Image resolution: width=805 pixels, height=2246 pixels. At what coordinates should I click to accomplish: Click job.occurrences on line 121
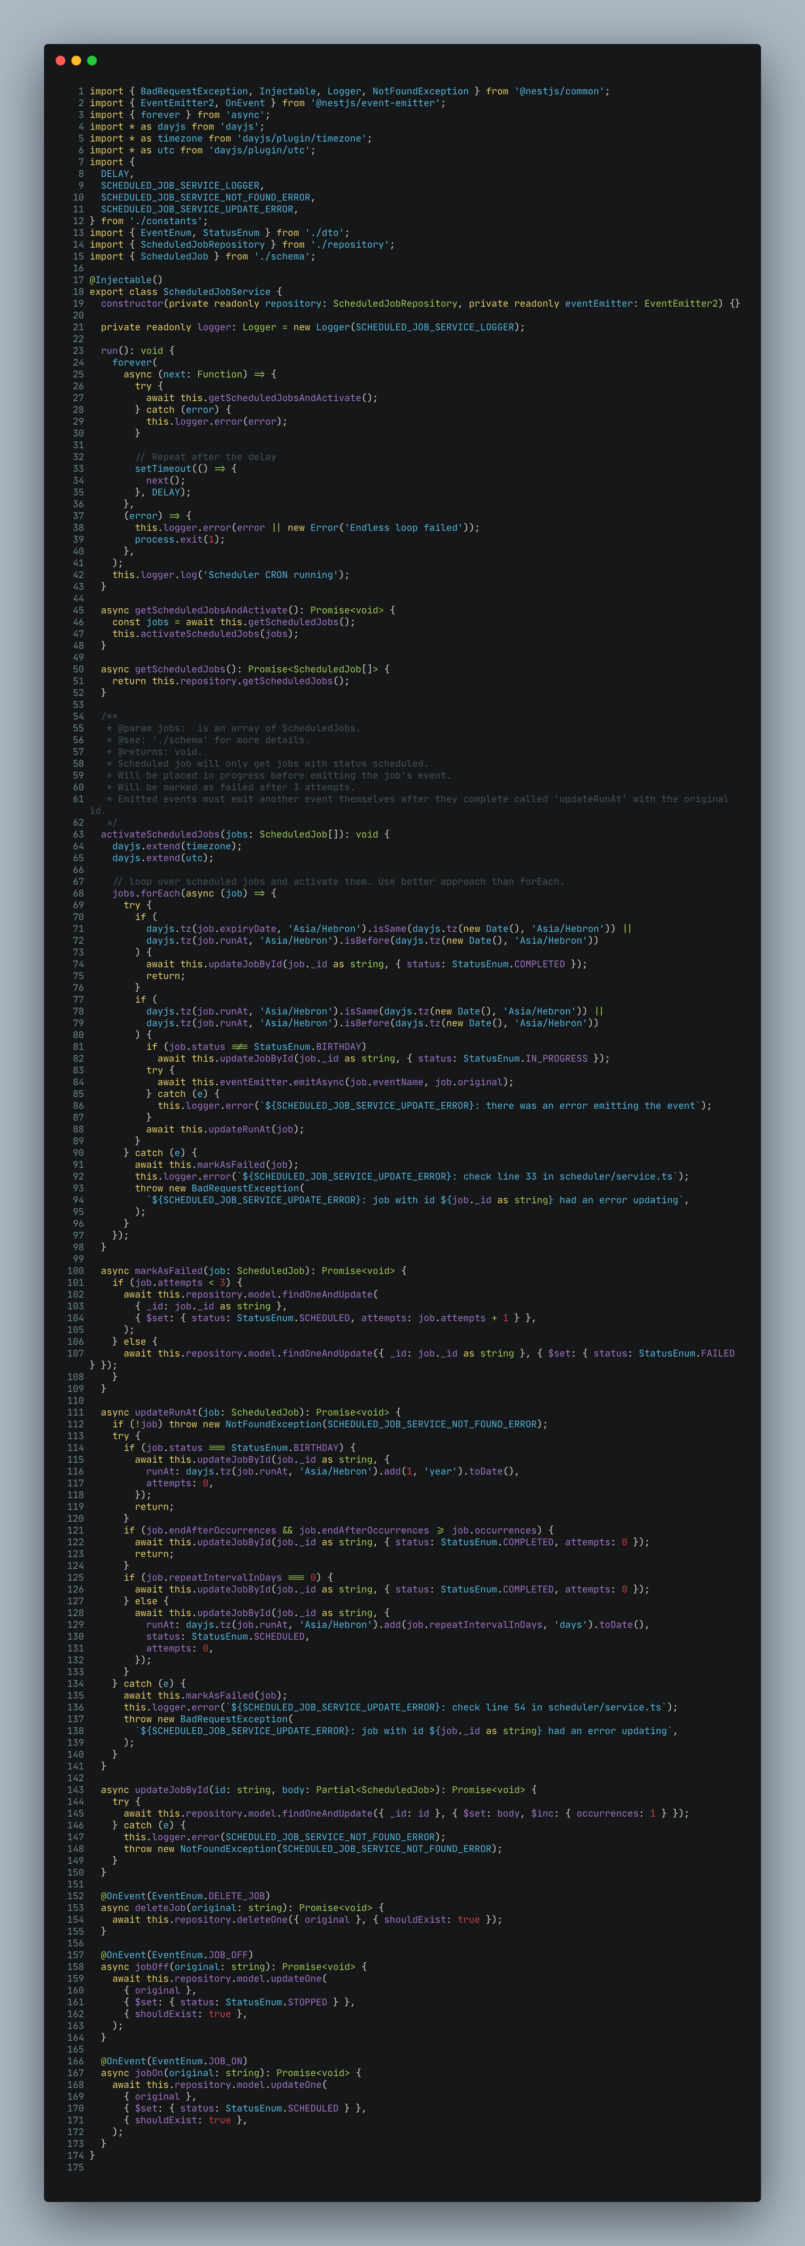coord(494,1530)
